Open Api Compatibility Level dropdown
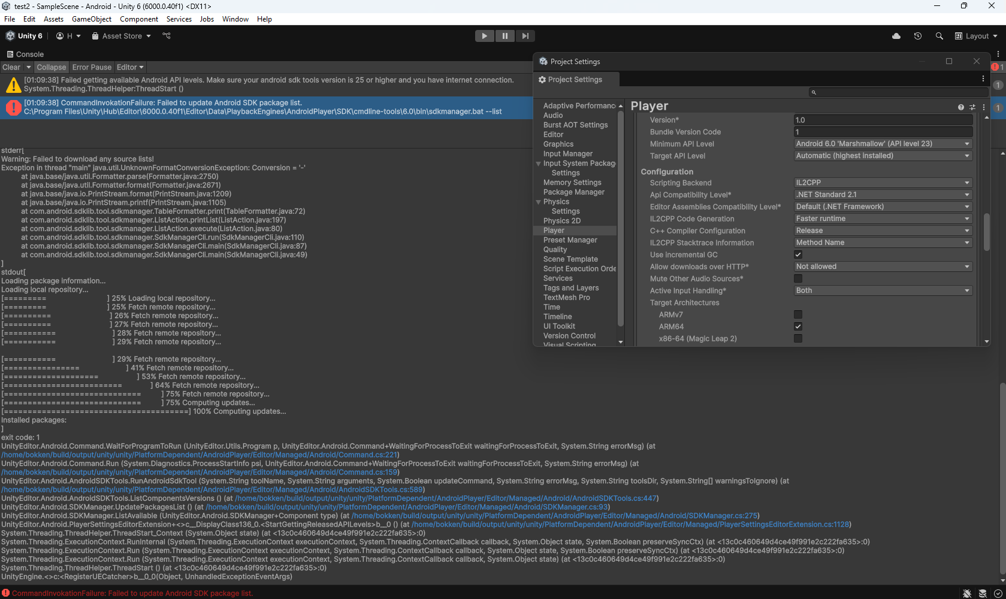1006x599 pixels. (883, 195)
